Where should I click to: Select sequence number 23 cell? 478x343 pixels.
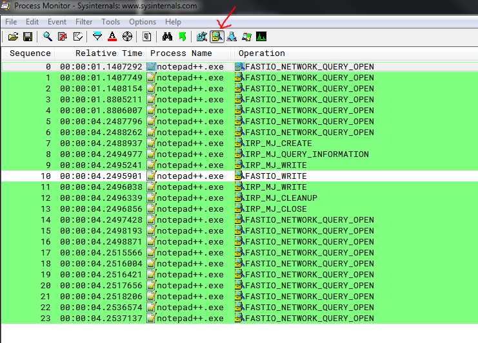tap(45, 319)
